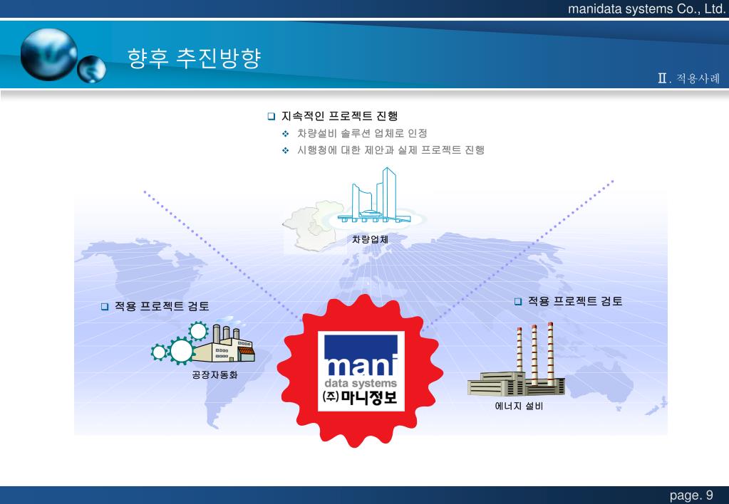Screen dimensions: 729x504
Task: Click the data systems text in logo
Action: [x=361, y=383]
